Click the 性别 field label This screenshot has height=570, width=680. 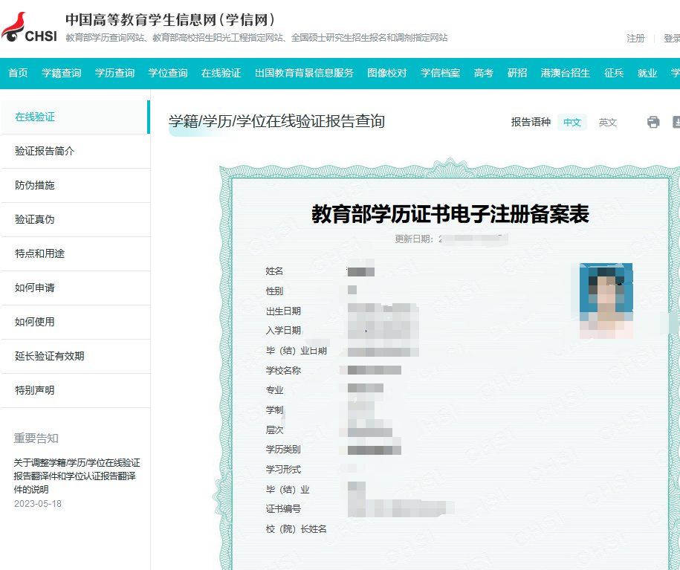(274, 291)
